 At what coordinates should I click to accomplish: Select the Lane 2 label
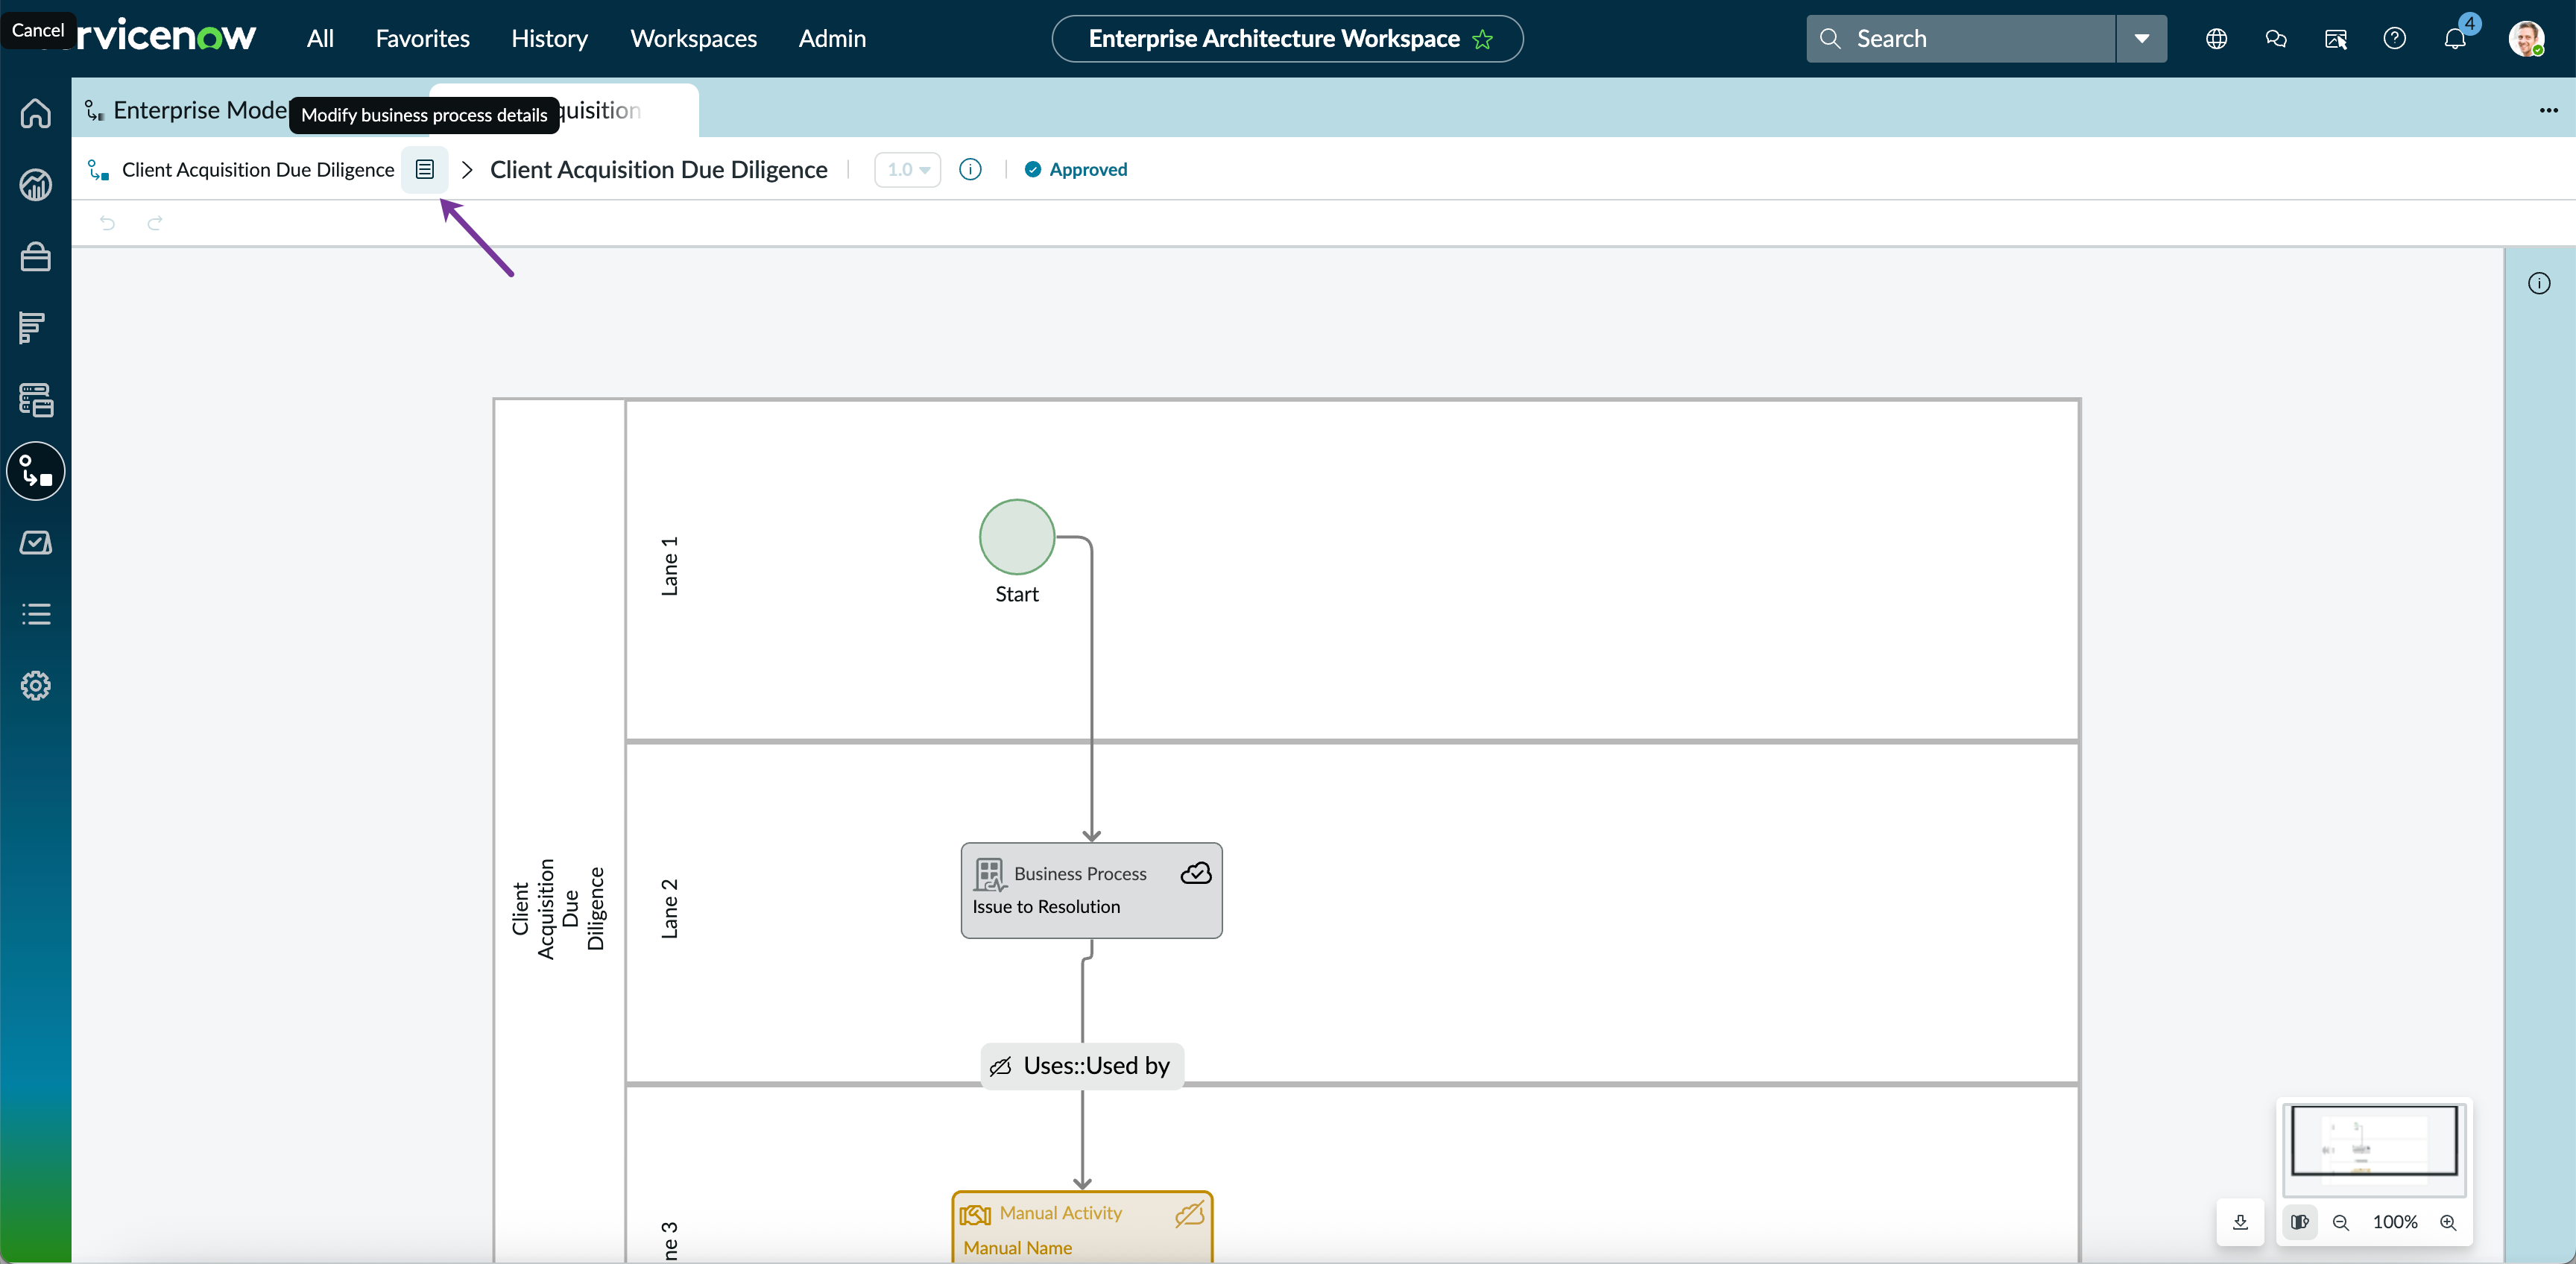point(669,909)
